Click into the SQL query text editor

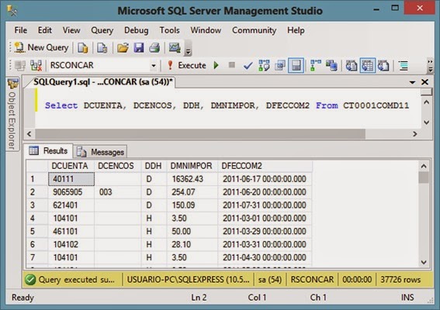227,108
